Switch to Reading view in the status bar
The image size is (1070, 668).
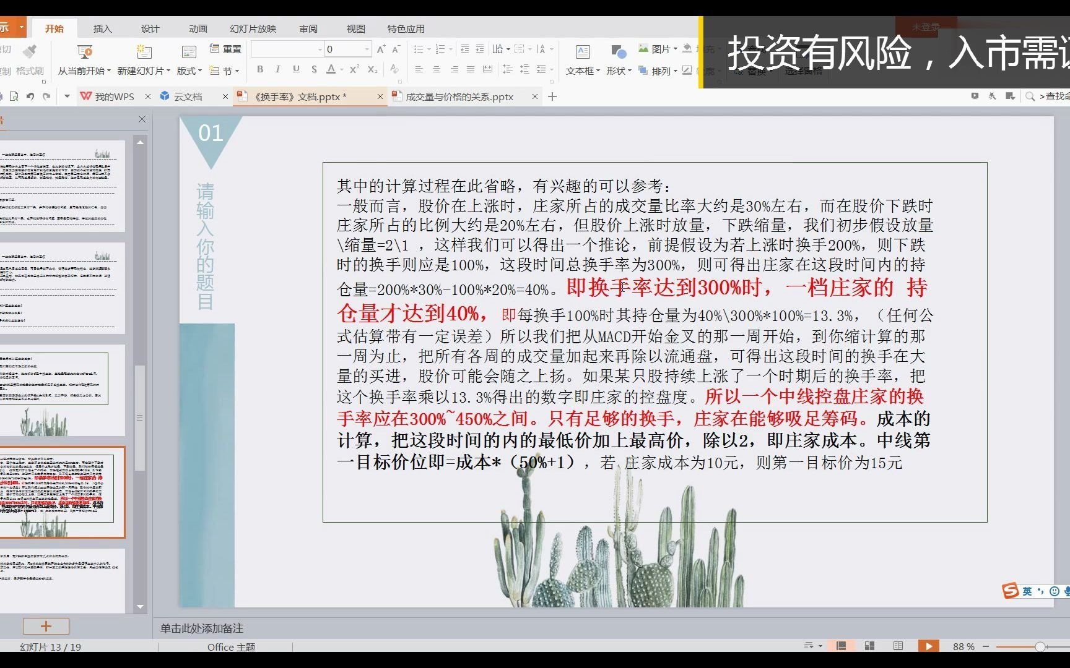pos(898,646)
